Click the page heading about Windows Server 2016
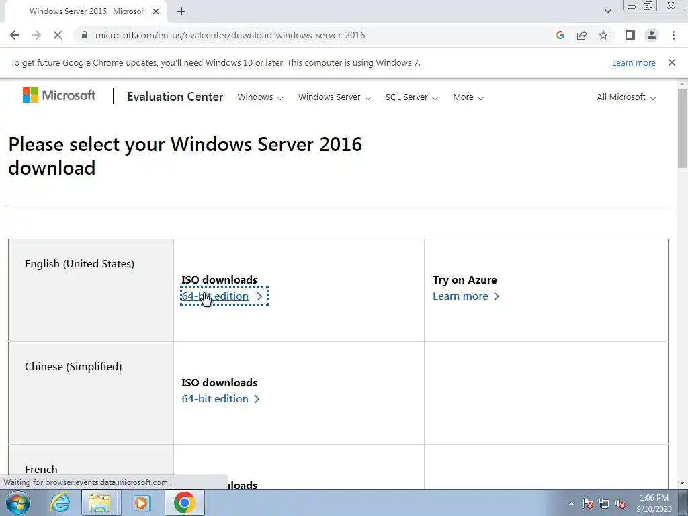Viewport: 688px width, 516px height. 185,156
